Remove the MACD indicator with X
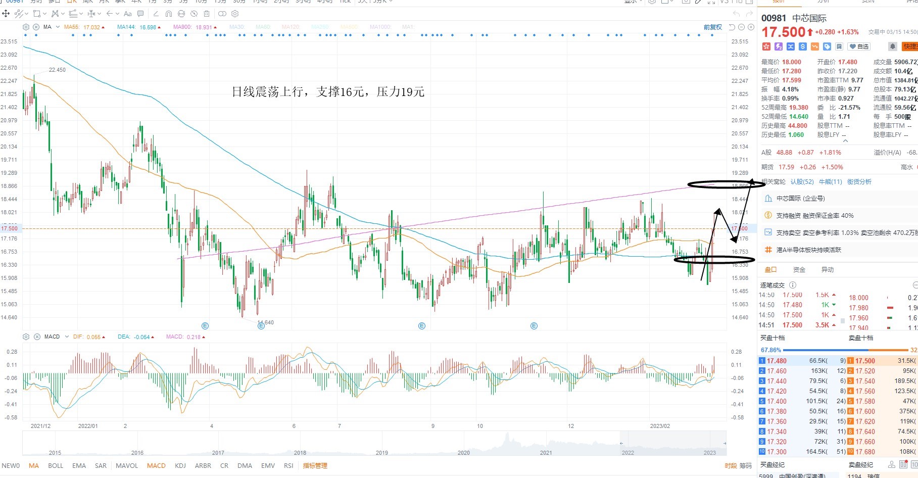Image resolution: width=918 pixels, height=478 pixels. (x=37, y=337)
